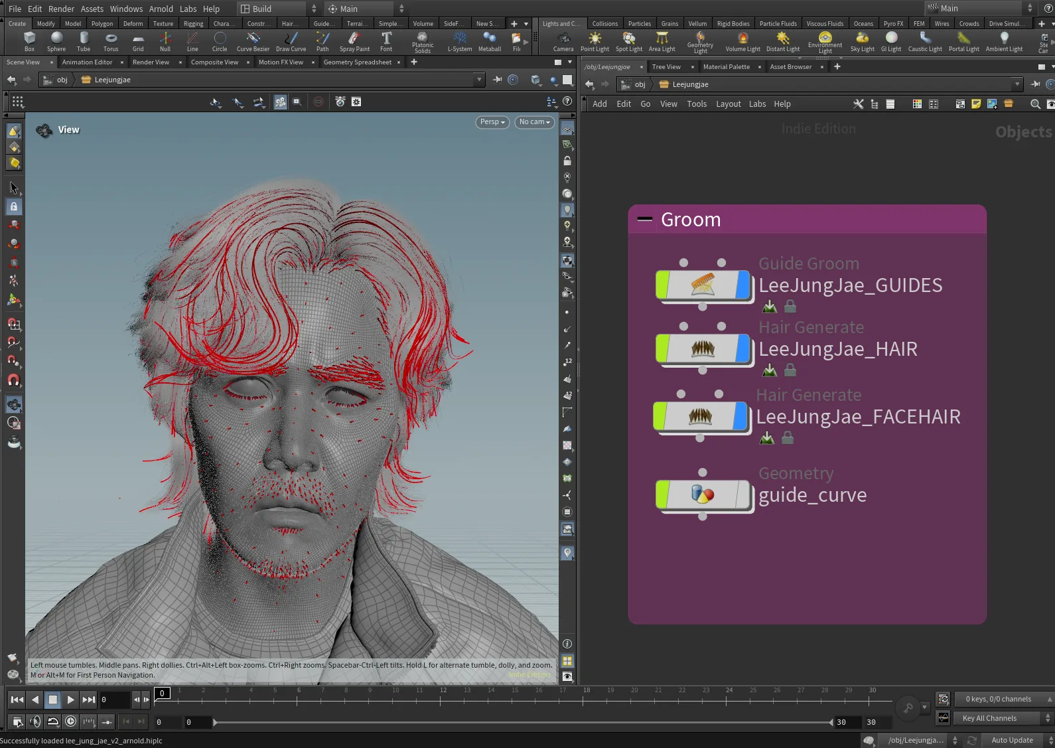The width and height of the screenshot is (1055, 748).
Task: Open the Arnold menu
Action: [x=161, y=9]
